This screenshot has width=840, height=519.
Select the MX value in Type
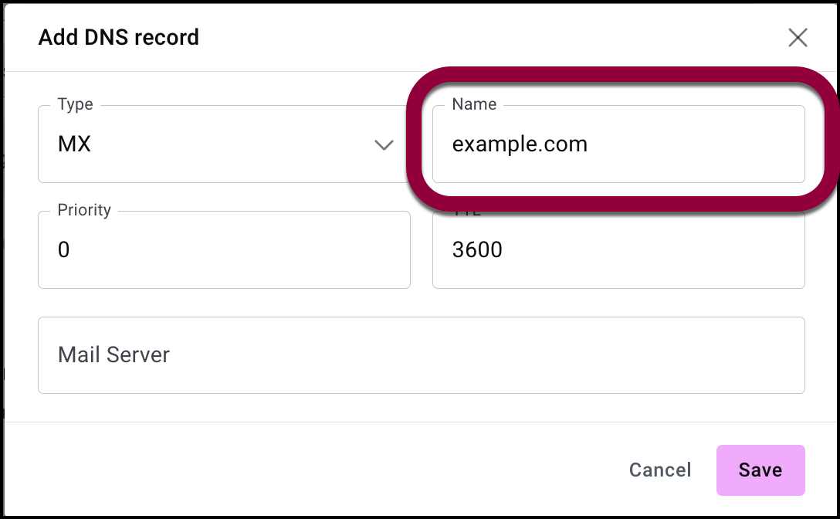click(x=75, y=144)
